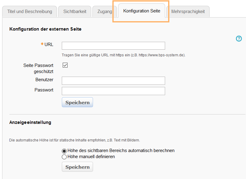Uncheck the Seite Passwort geschützt checkbox
The image size is (246, 179).
coord(65,65)
